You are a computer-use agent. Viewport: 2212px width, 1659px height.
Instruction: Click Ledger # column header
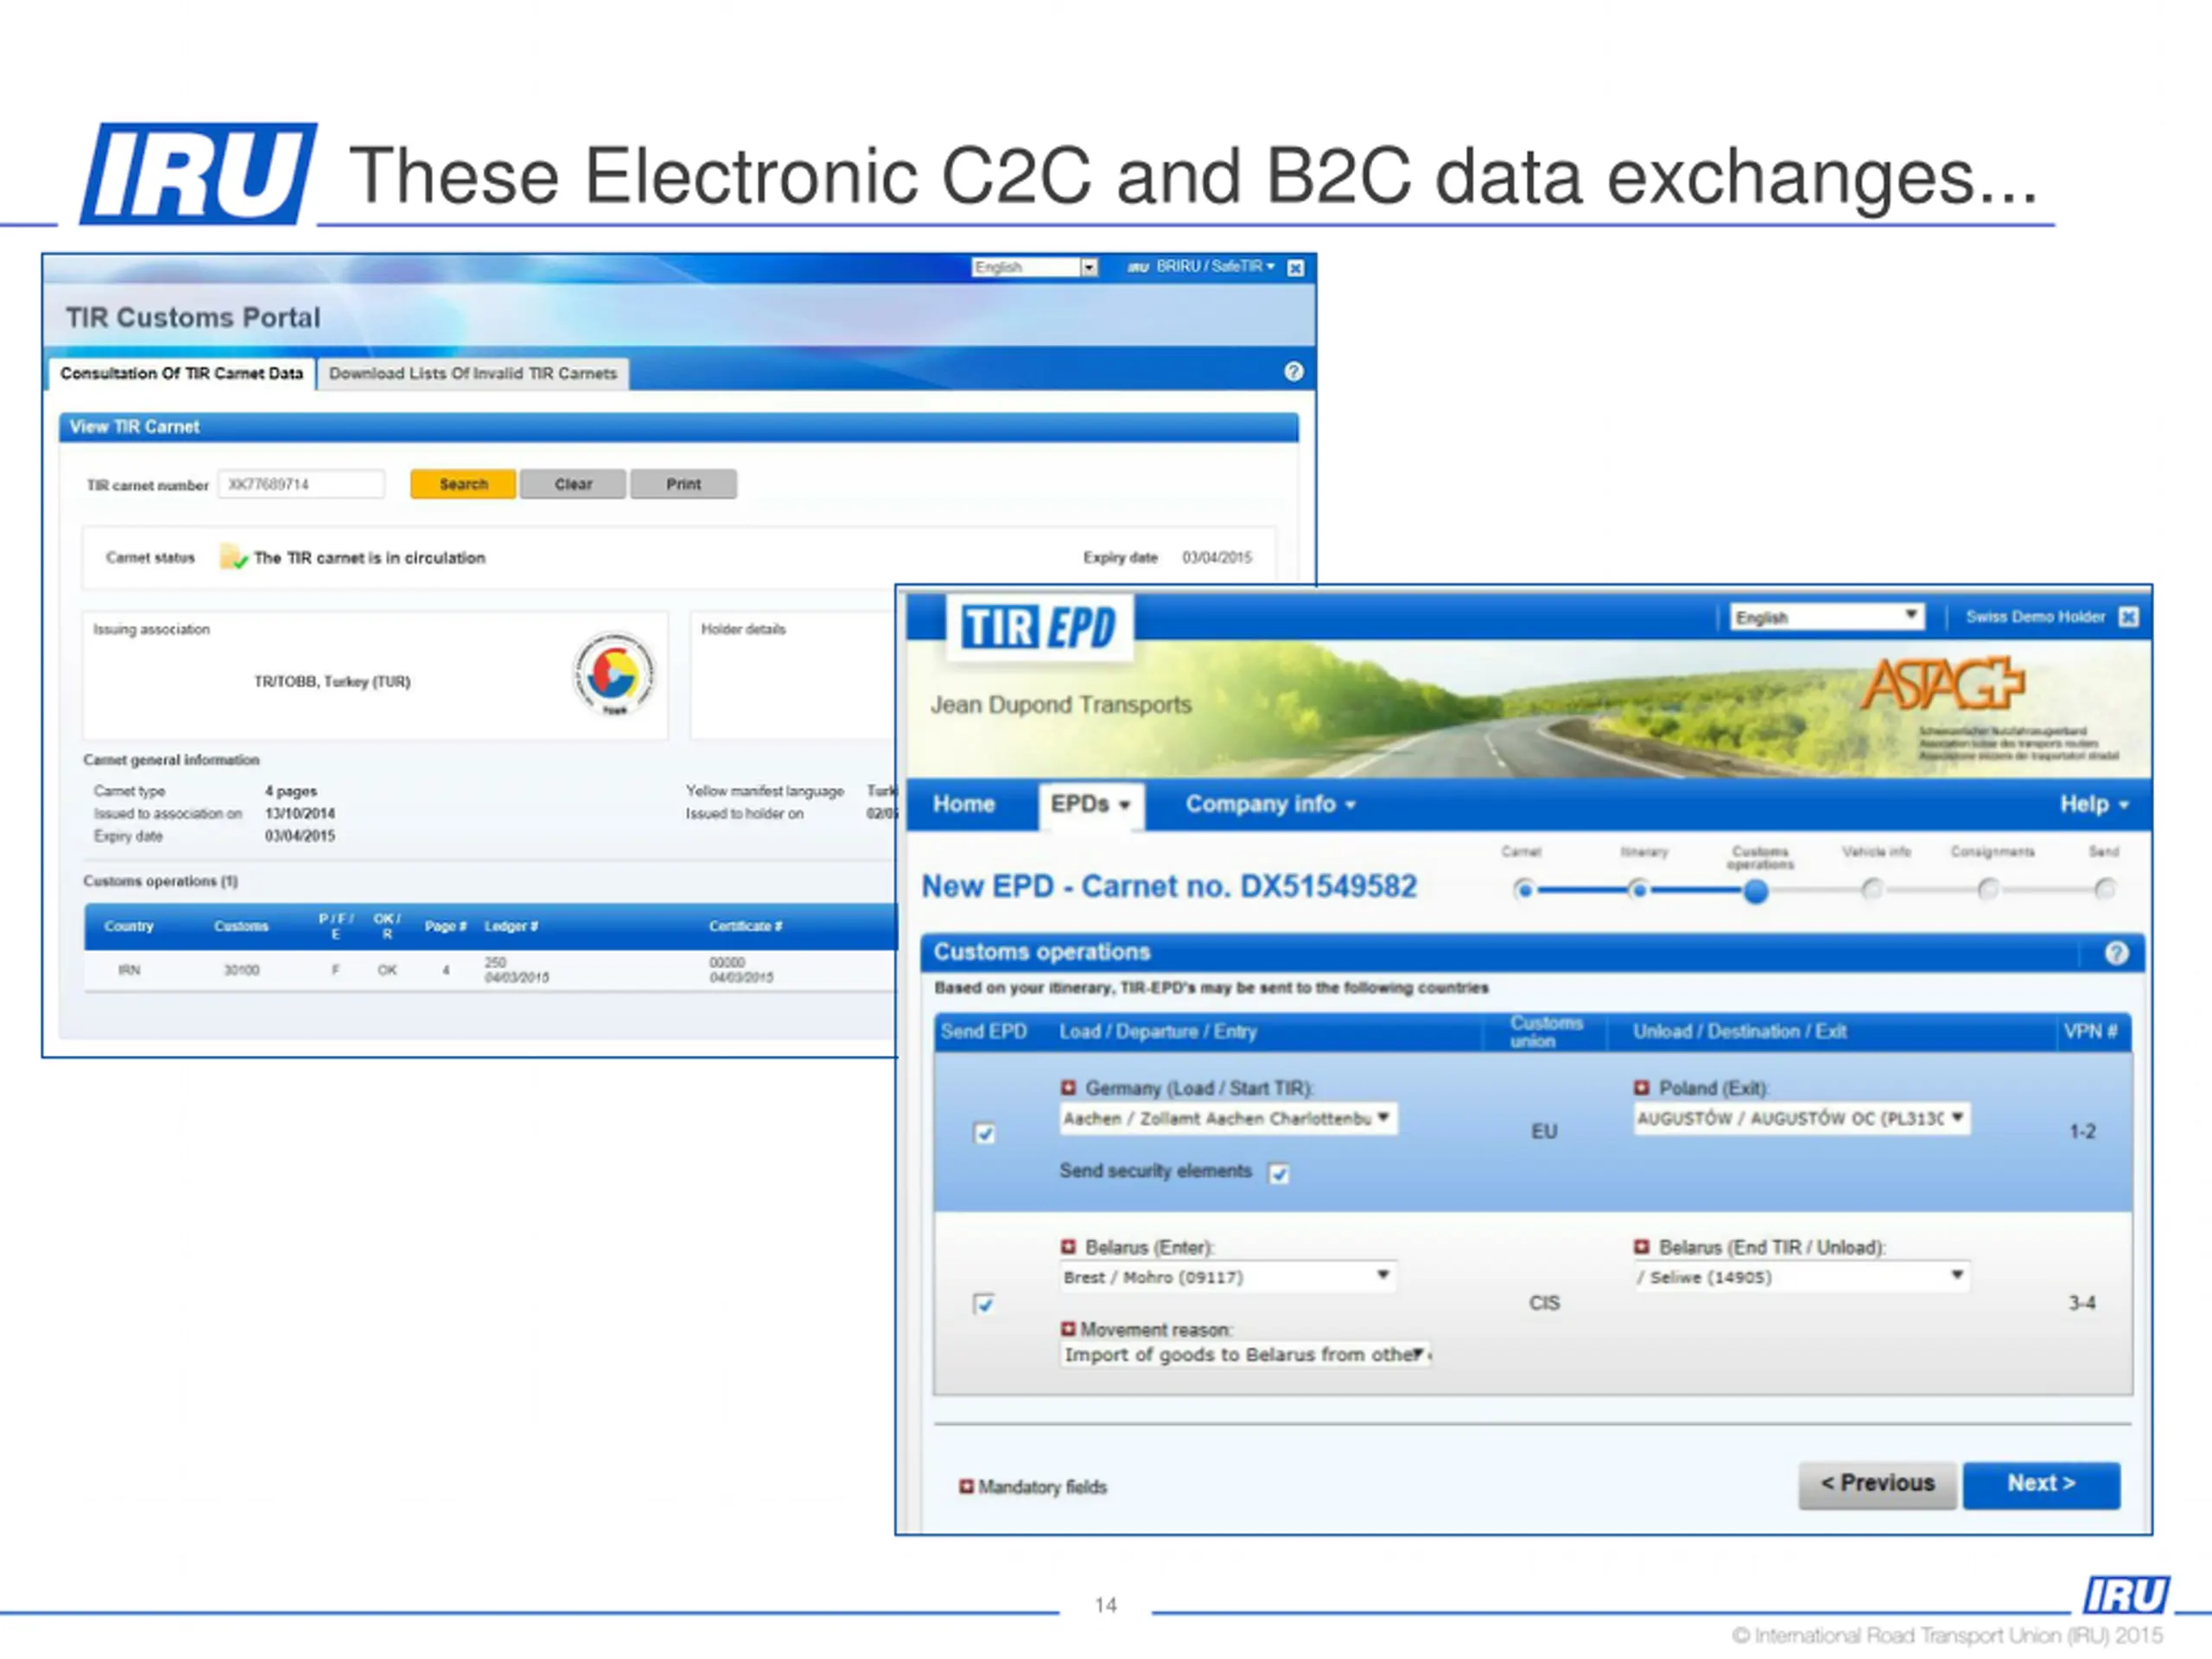tap(511, 927)
